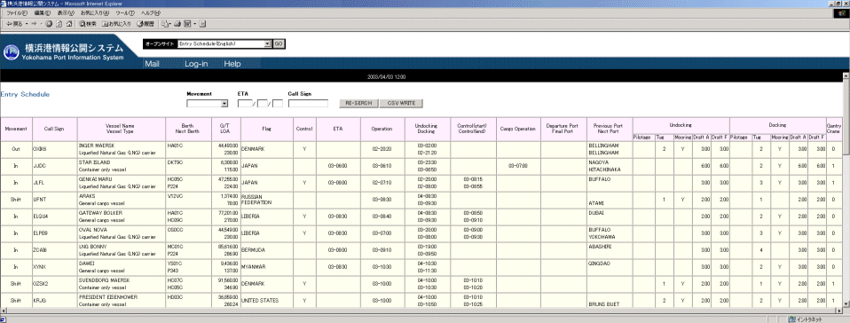
Task: Open the History (履歴) toolbar button
Action: pos(146,24)
